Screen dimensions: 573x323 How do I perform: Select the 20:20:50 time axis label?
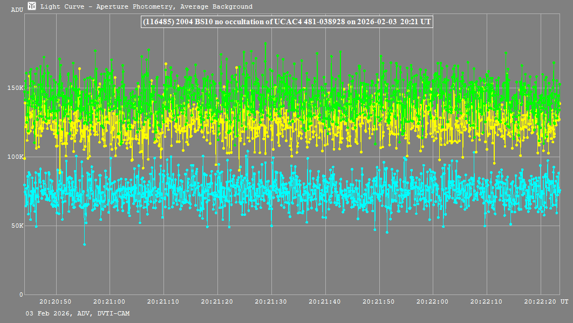[x=56, y=303]
